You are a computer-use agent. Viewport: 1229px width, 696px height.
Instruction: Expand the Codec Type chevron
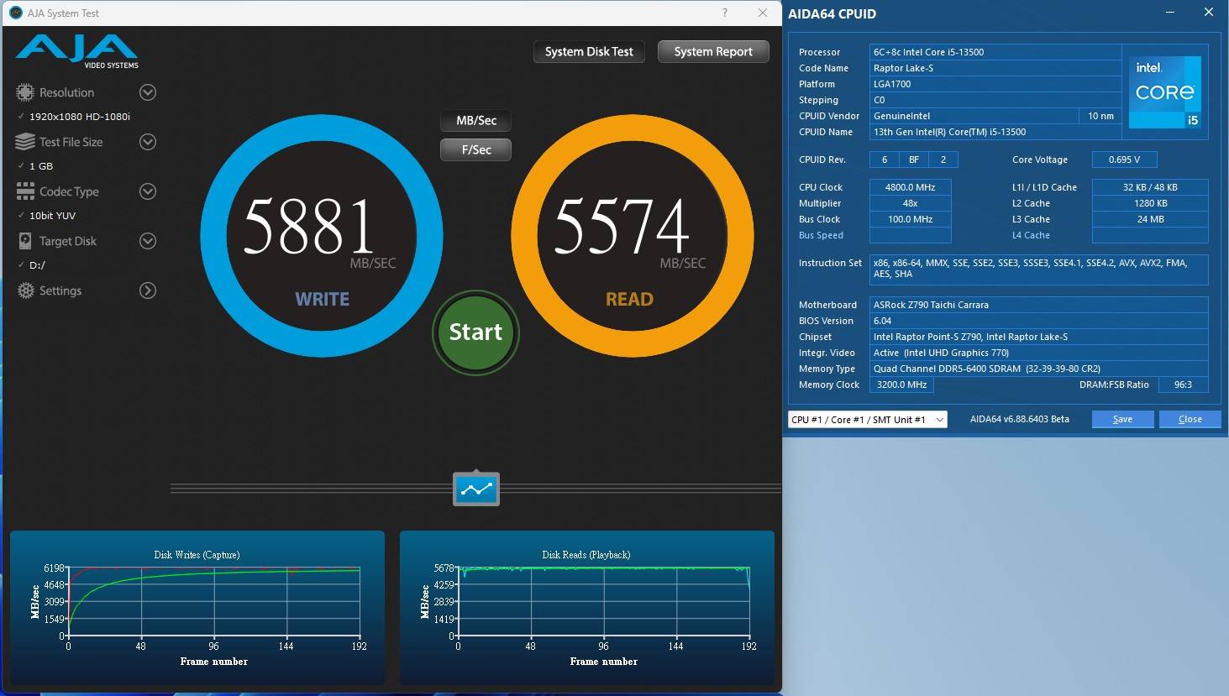pyautogui.click(x=148, y=191)
